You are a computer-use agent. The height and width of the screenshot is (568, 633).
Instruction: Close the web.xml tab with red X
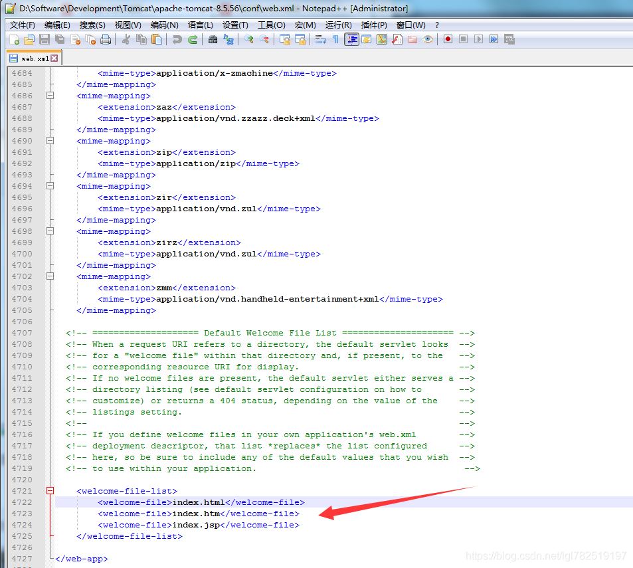tap(54, 58)
